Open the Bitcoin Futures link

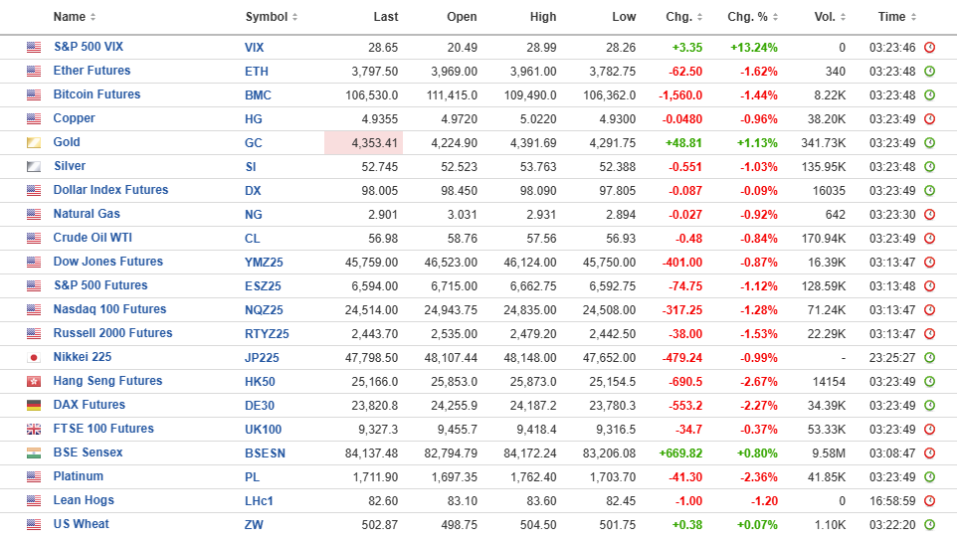coord(96,93)
